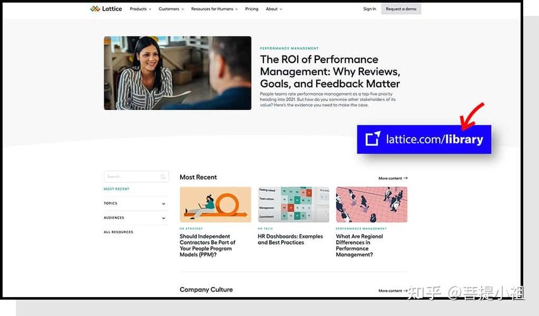Open HR Dashboards article thumbnail
The height and width of the screenshot is (316, 539).
click(x=294, y=205)
